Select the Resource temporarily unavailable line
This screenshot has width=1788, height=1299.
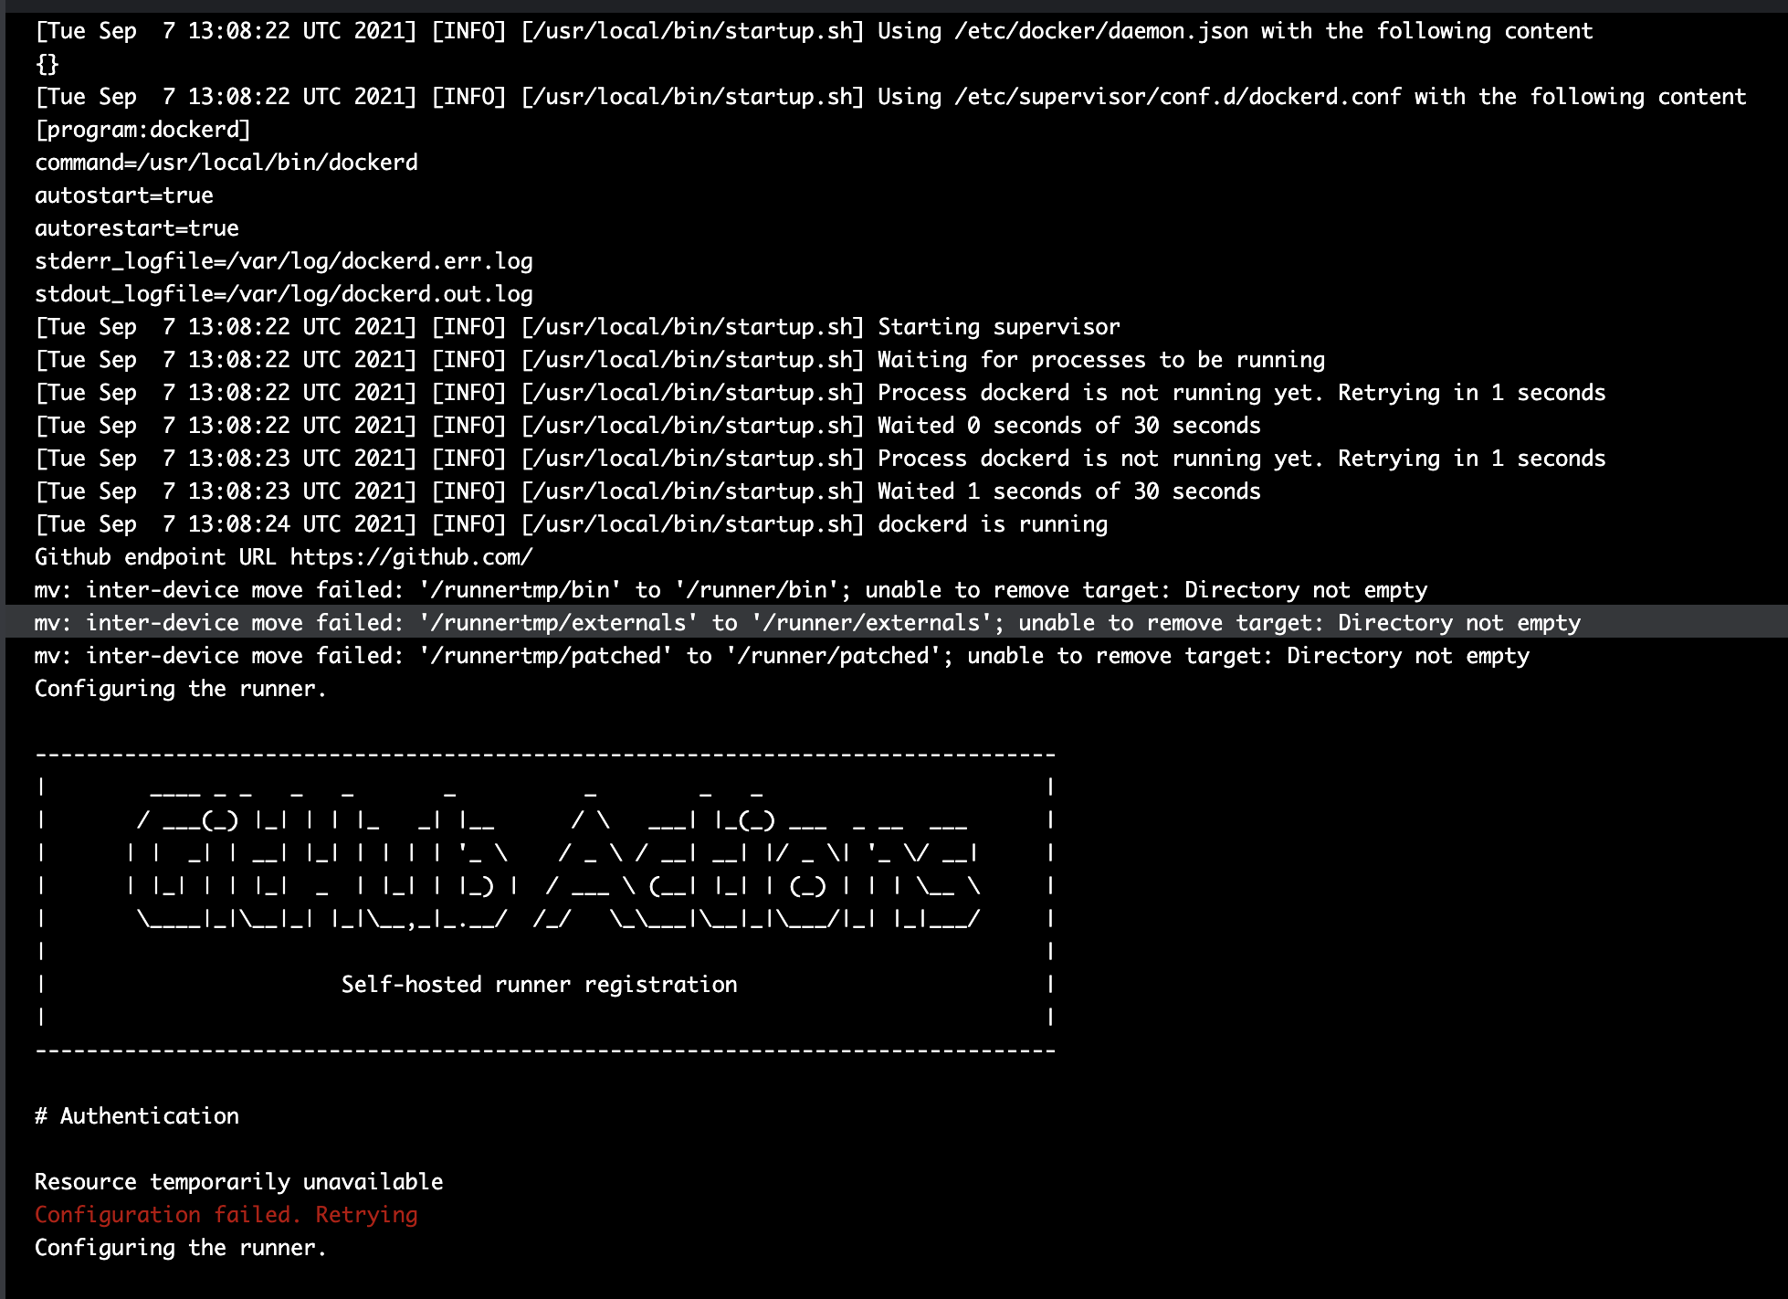click(237, 1181)
